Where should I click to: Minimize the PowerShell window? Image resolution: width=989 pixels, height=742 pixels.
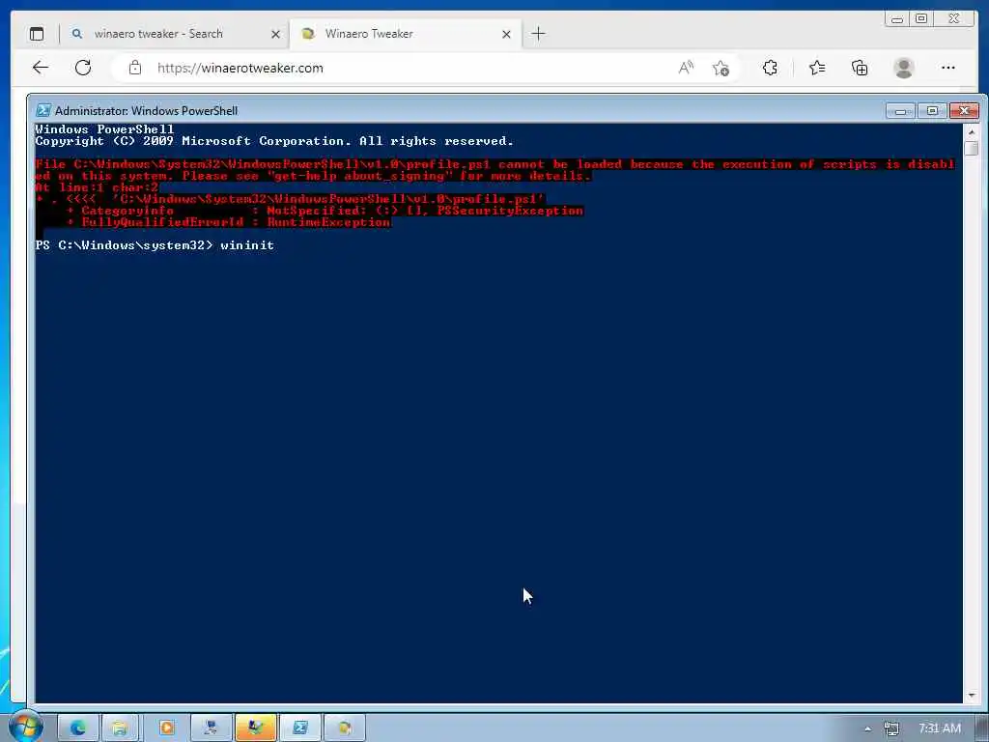(x=900, y=111)
